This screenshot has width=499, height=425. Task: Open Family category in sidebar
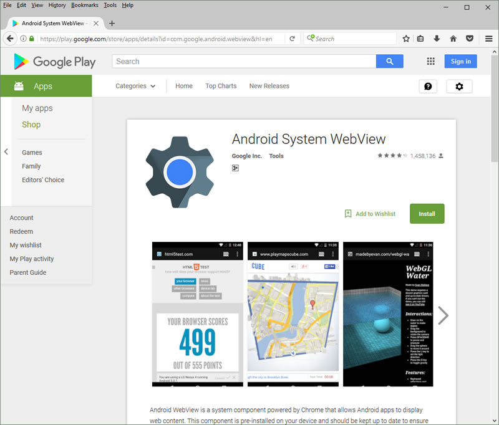31,166
